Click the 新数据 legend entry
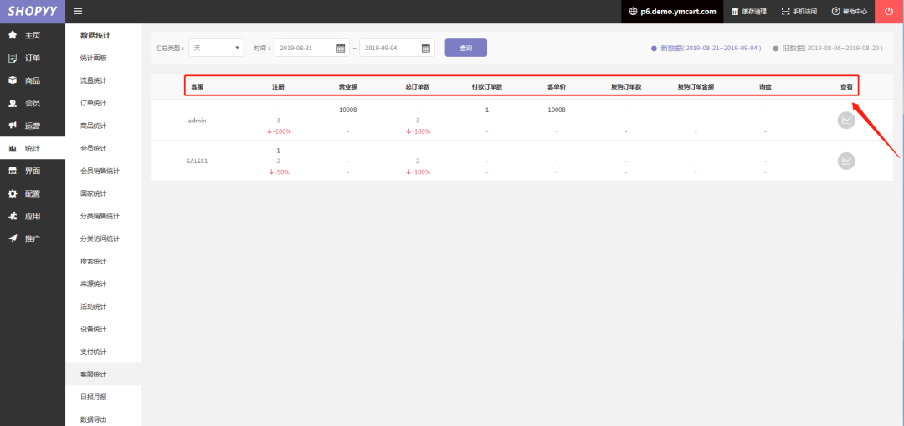Viewport: 904px width, 426px height. 706,49
